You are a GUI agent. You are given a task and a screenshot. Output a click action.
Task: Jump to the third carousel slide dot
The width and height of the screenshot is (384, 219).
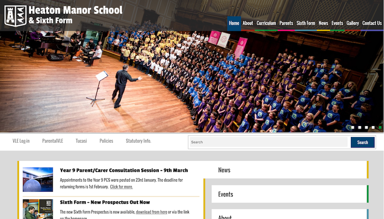[366, 127]
